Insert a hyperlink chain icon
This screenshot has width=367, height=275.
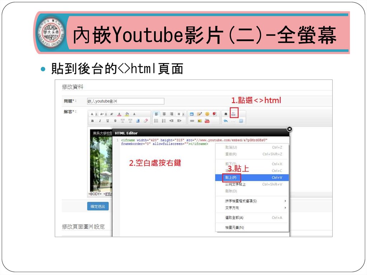[192, 121]
